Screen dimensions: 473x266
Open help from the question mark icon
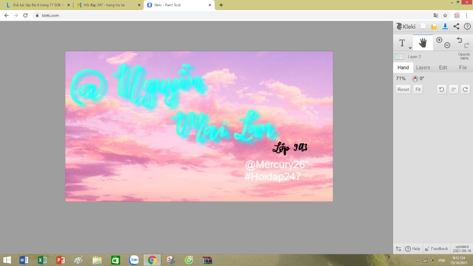coord(467,26)
